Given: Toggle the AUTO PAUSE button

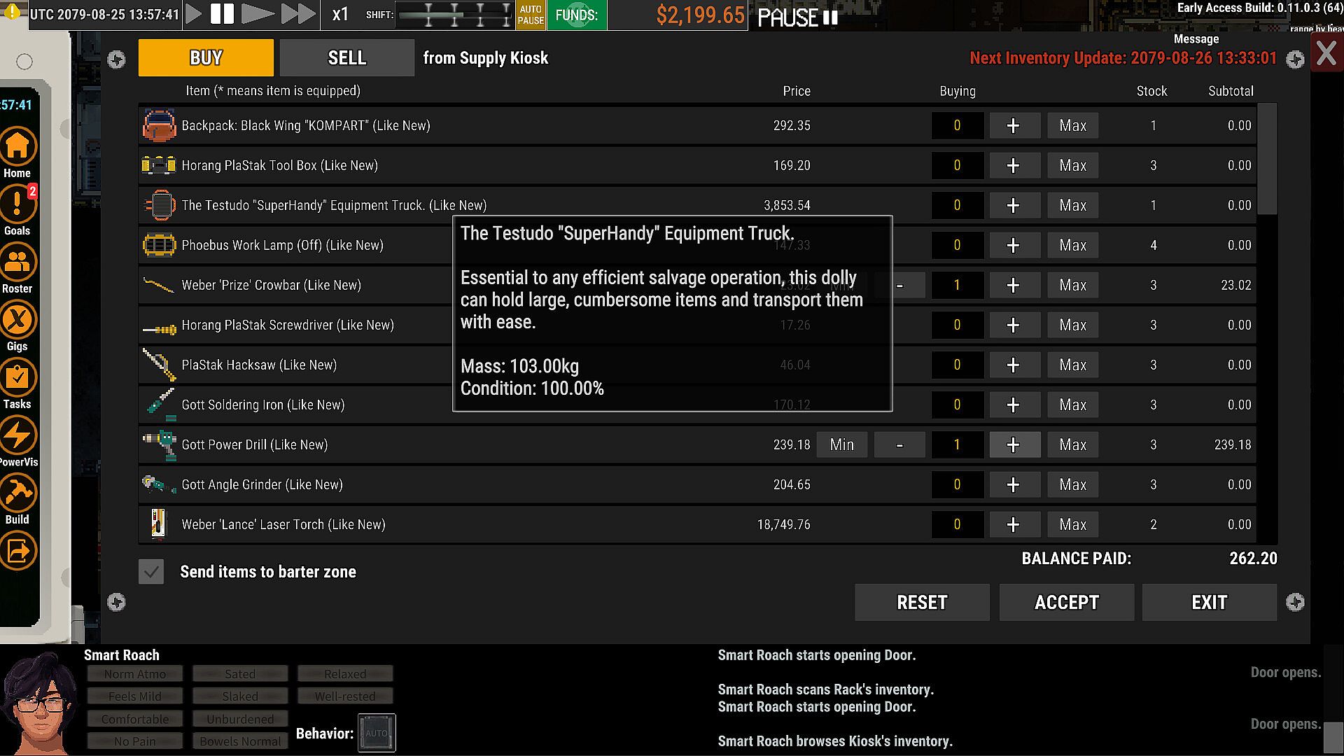Looking at the screenshot, I should click(531, 15).
